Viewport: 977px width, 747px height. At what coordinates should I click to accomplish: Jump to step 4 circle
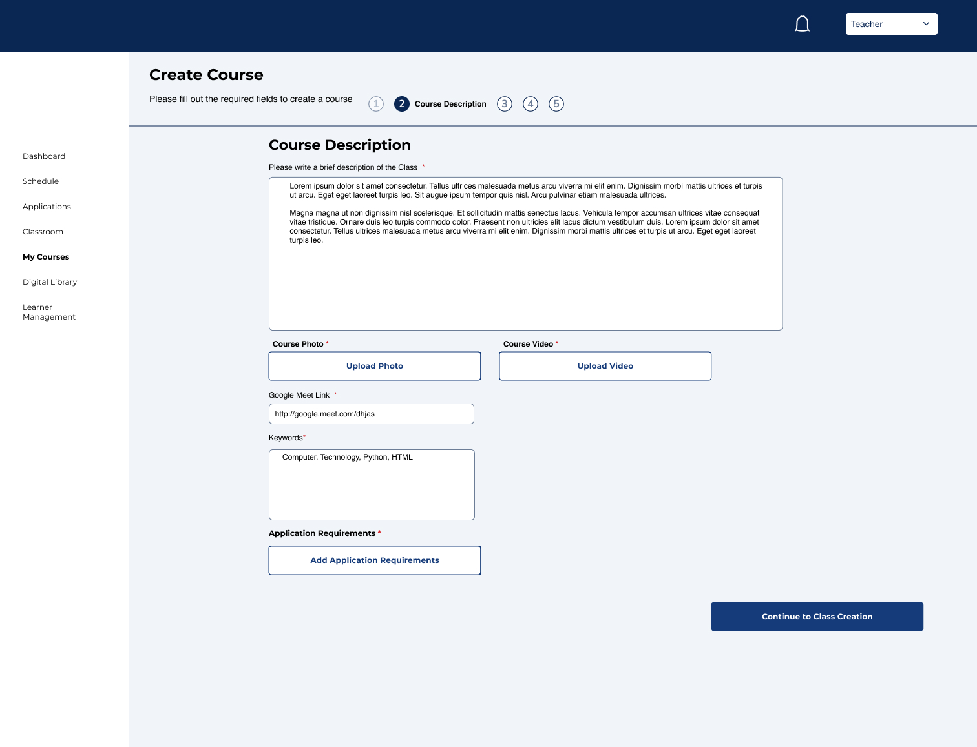coord(531,104)
